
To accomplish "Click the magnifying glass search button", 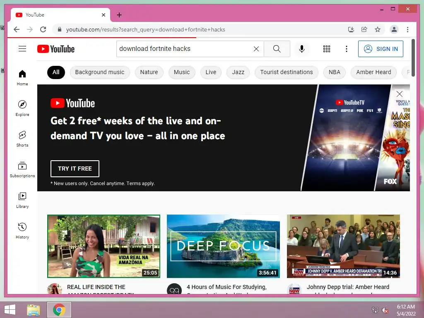I will (x=277, y=49).
